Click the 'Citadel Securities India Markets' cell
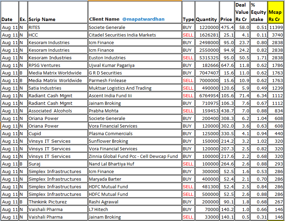Viewport: 285px width, 221px height. 135,35
